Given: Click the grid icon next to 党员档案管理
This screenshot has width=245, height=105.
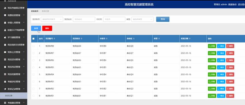Looking at the screenshot, I should coord(5,74).
